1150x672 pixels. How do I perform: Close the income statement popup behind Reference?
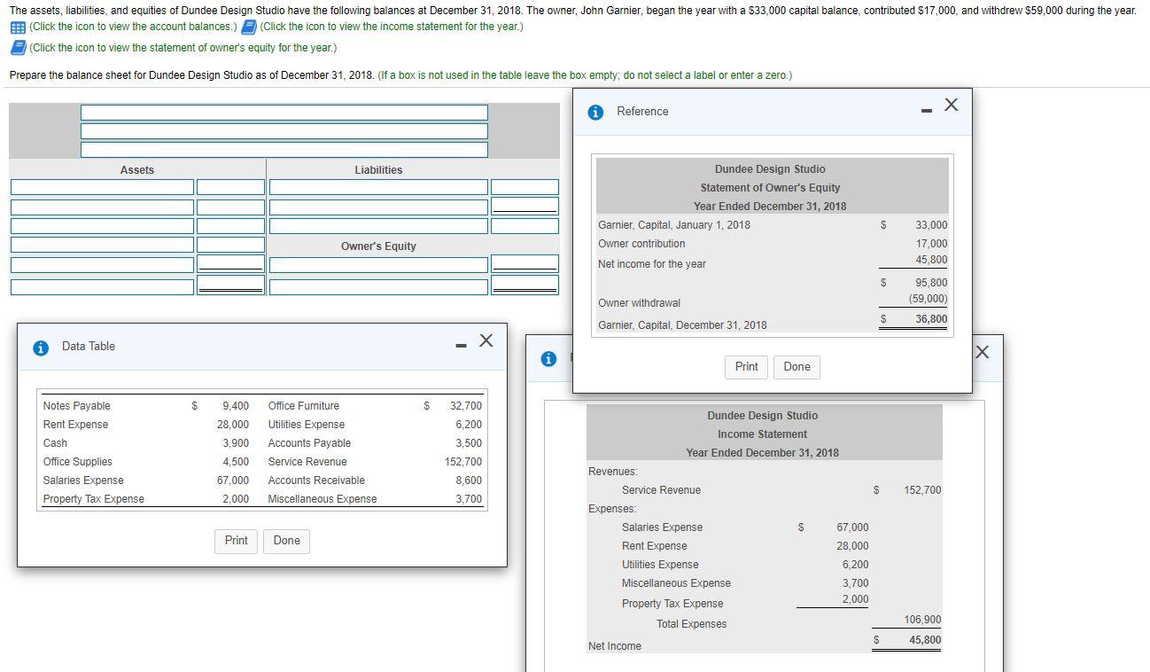981,352
